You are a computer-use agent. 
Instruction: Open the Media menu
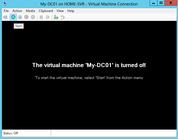pyautogui.click(x=30, y=11)
